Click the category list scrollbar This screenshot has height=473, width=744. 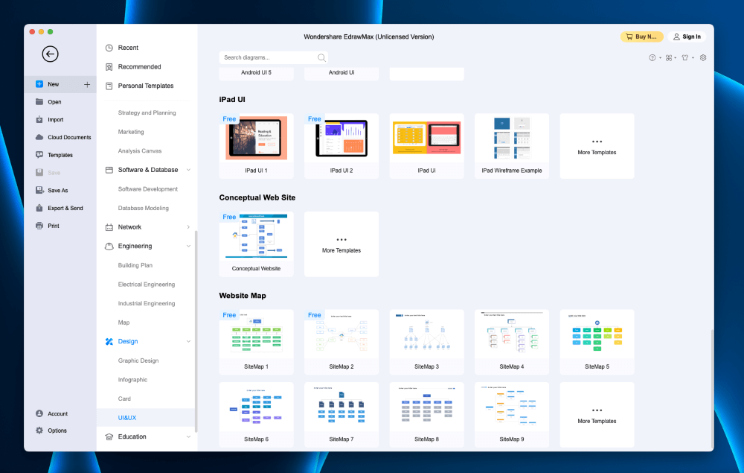click(x=196, y=331)
